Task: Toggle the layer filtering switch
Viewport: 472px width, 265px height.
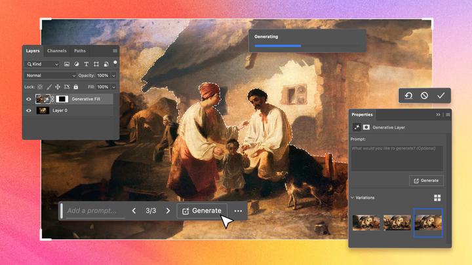Action: click(115, 63)
